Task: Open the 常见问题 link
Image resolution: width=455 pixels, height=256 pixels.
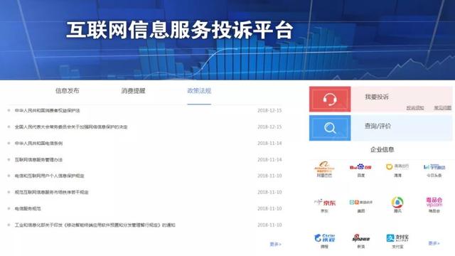Action: pos(442,107)
